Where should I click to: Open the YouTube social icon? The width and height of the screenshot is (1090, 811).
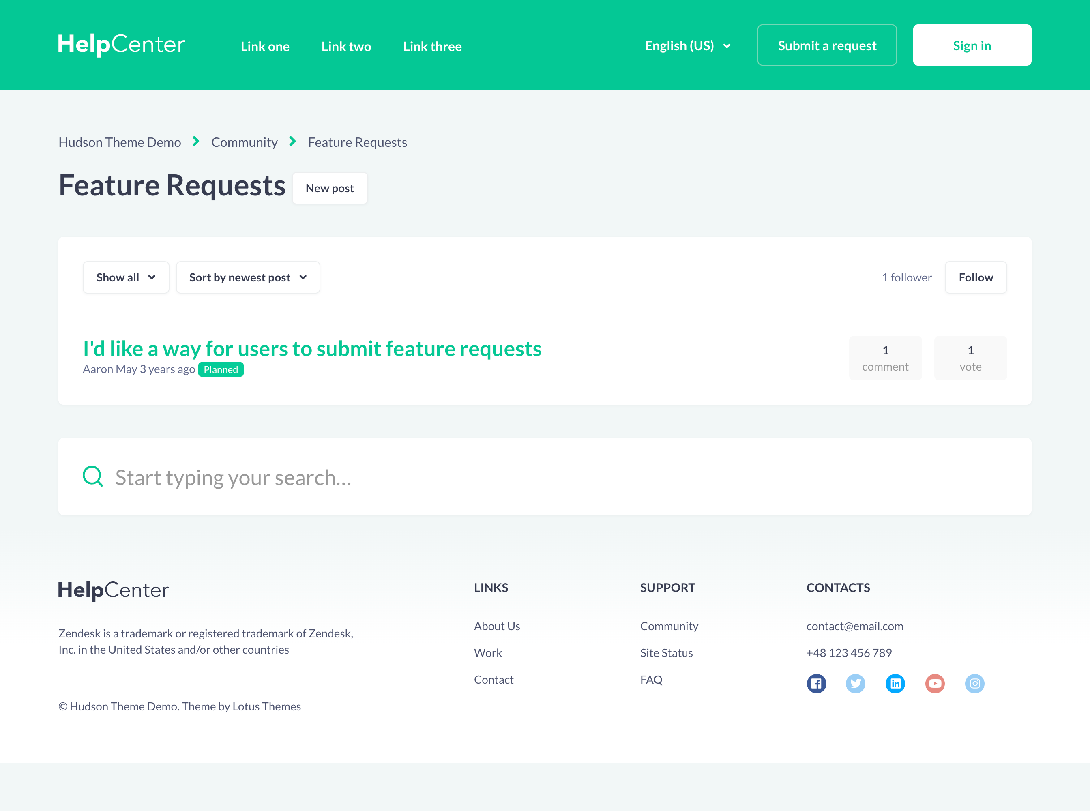(935, 683)
